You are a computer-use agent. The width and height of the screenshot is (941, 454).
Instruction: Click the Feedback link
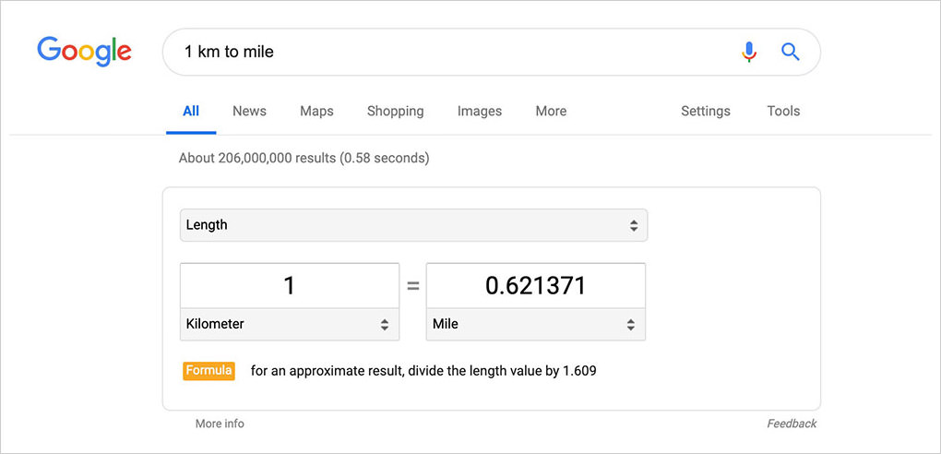(792, 424)
